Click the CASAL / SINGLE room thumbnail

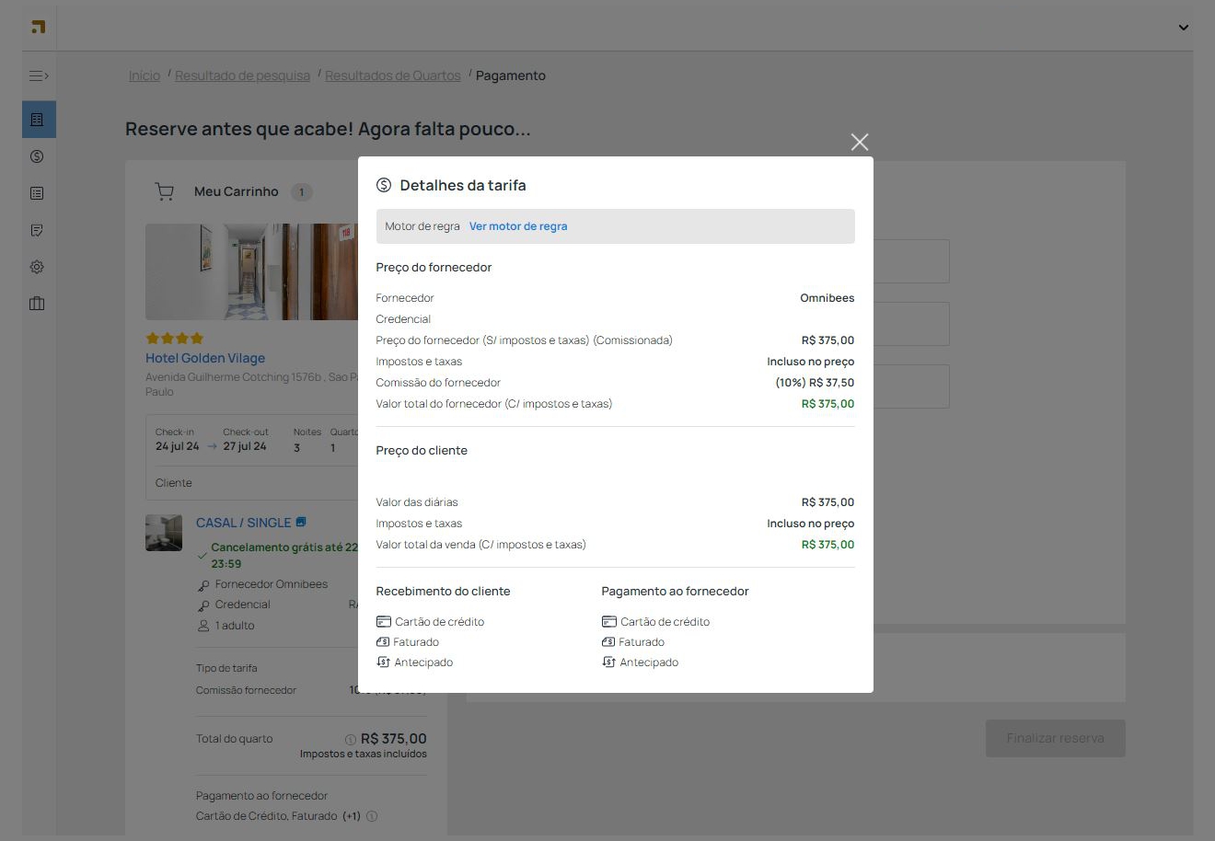[x=164, y=533]
